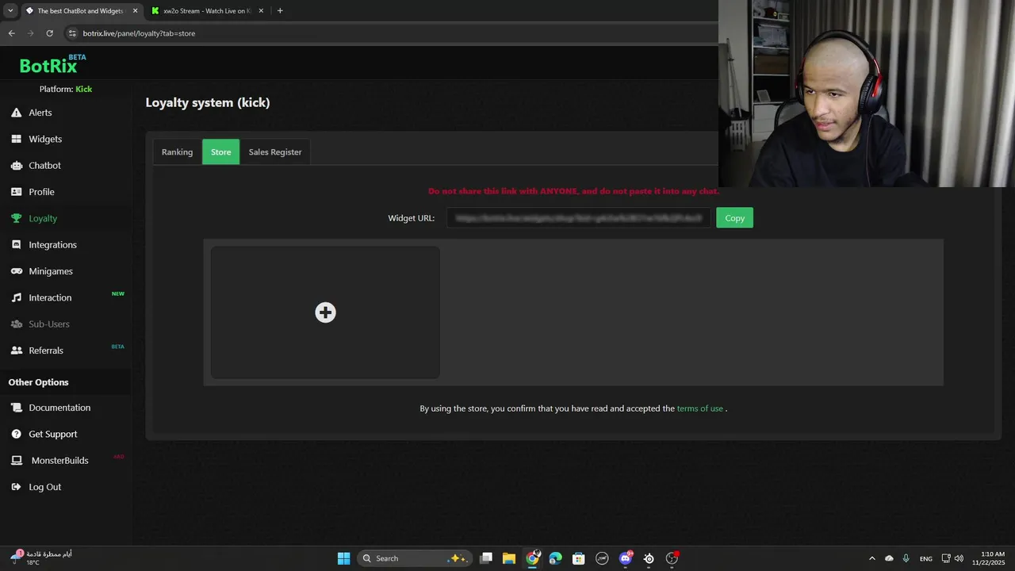
Task: Reload the page in the browser
Action: (49, 33)
